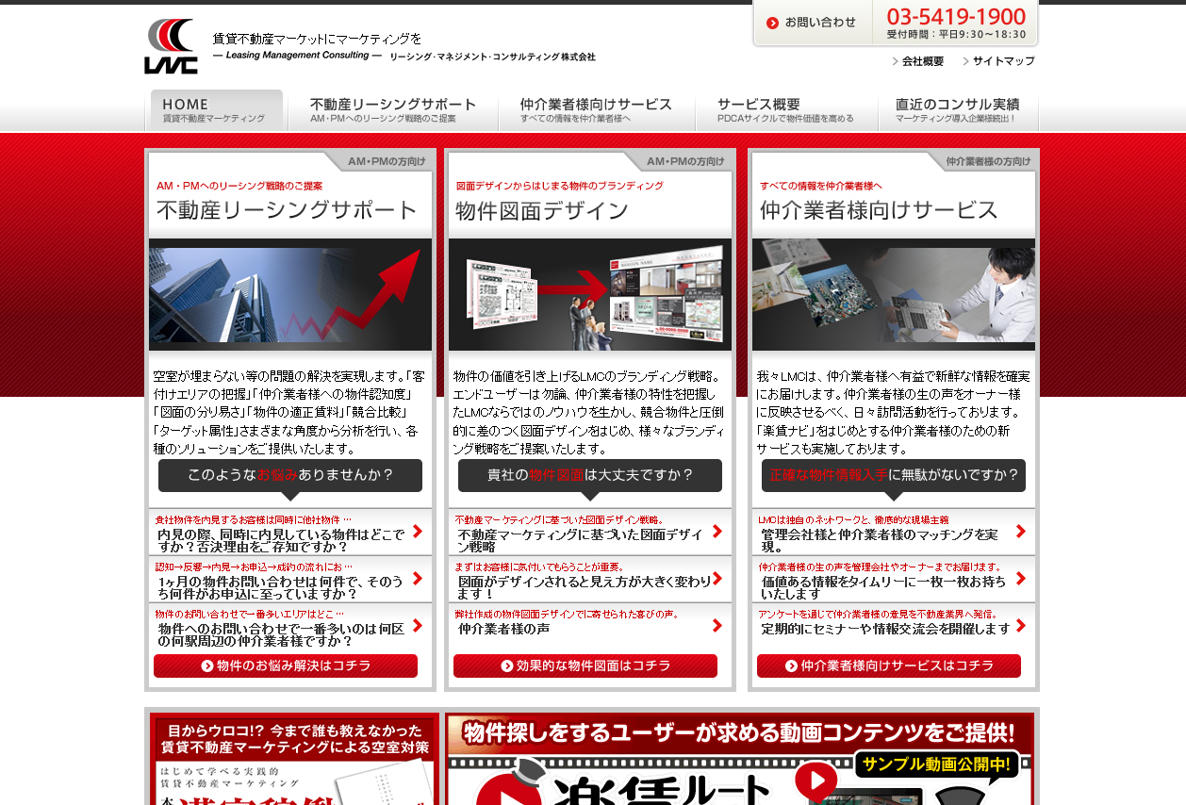1186x805 pixels.
Task: Open サービス概要 navigation tab
Action: (786, 110)
